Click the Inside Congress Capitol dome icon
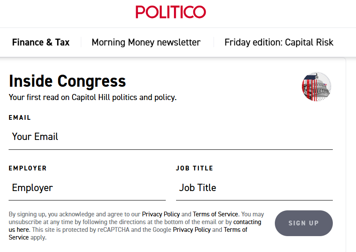 pos(316,87)
